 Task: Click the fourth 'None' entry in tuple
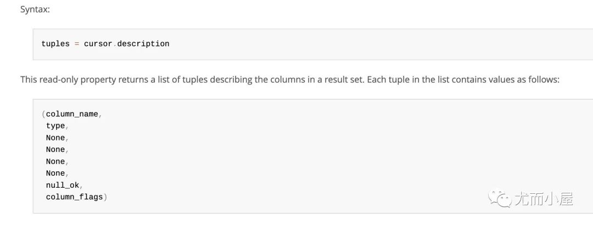(55, 173)
